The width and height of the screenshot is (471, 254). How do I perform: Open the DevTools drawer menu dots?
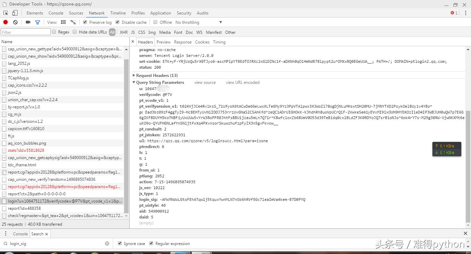pos(6,234)
